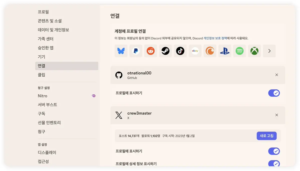The image size is (300, 171).
Task: Remove the otnational00 GitHub connection
Action: (276, 75)
